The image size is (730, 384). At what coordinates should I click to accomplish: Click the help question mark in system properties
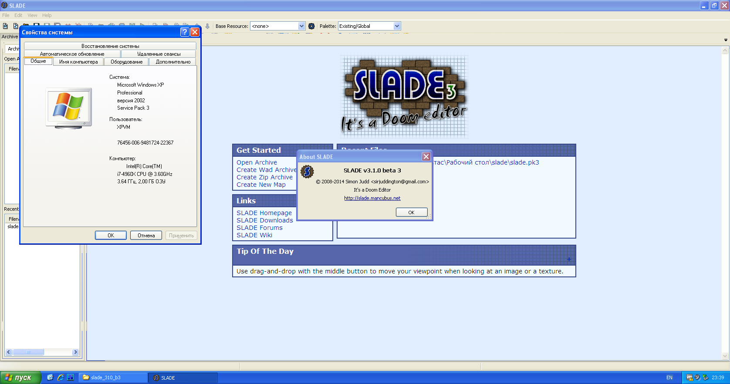click(185, 32)
